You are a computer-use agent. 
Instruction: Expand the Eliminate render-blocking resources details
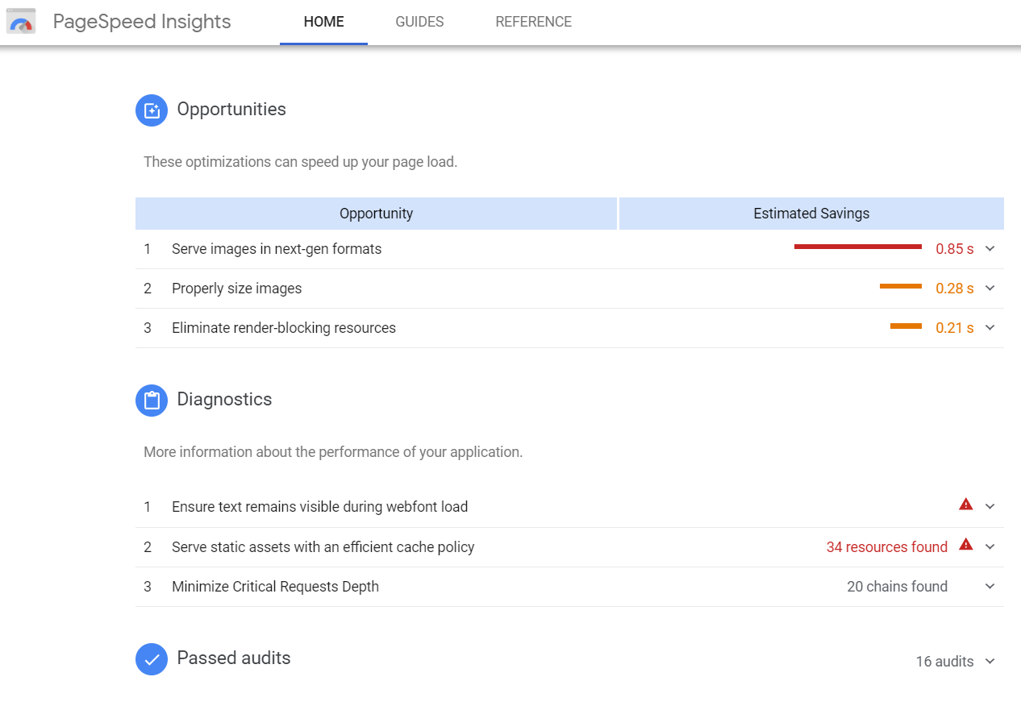[x=990, y=328]
